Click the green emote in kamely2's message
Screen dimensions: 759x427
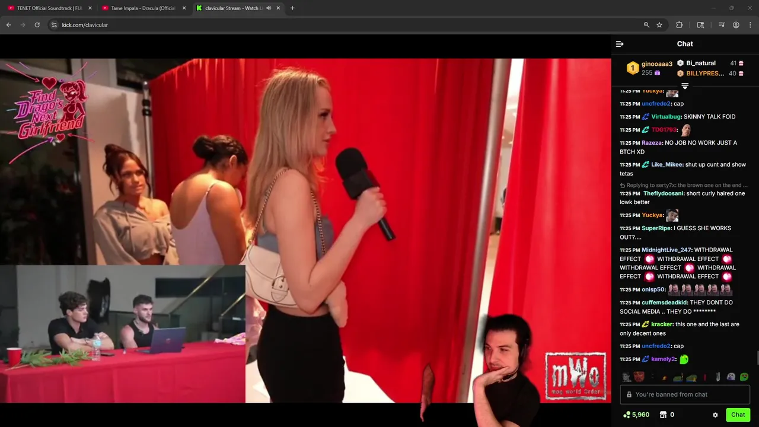click(684, 359)
